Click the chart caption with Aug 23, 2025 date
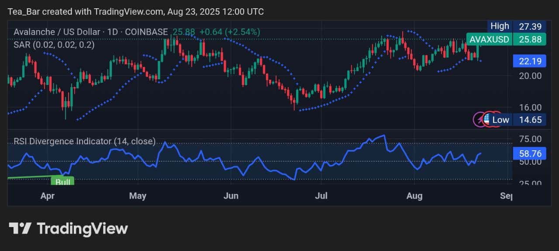 pyautogui.click(x=136, y=11)
